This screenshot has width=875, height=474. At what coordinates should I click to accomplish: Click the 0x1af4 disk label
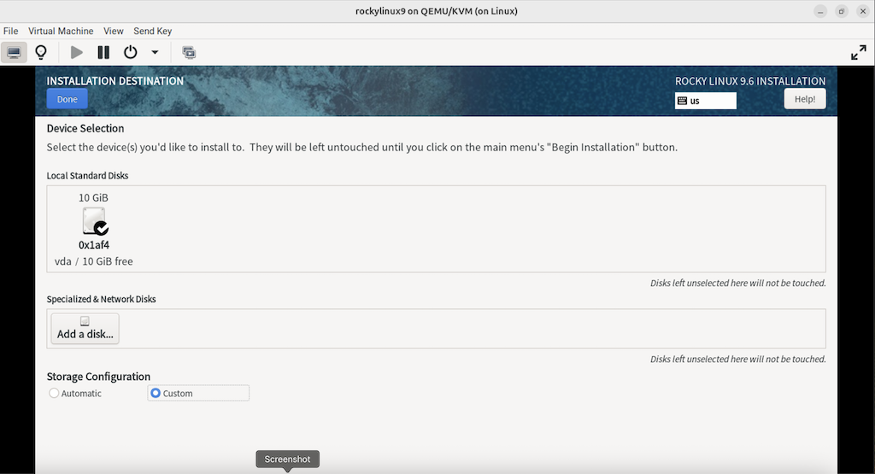[x=94, y=245]
